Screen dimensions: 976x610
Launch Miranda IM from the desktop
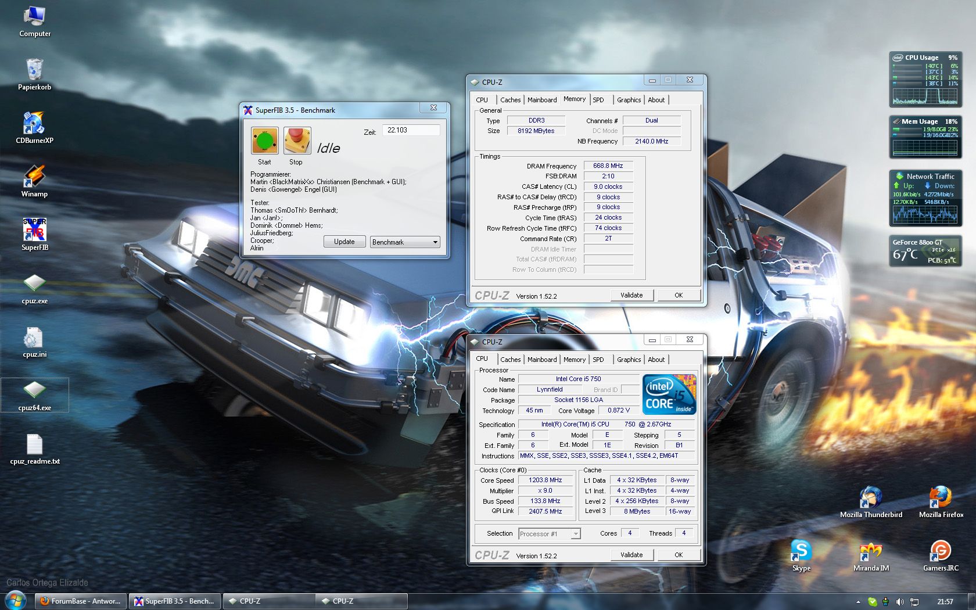point(871,555)
